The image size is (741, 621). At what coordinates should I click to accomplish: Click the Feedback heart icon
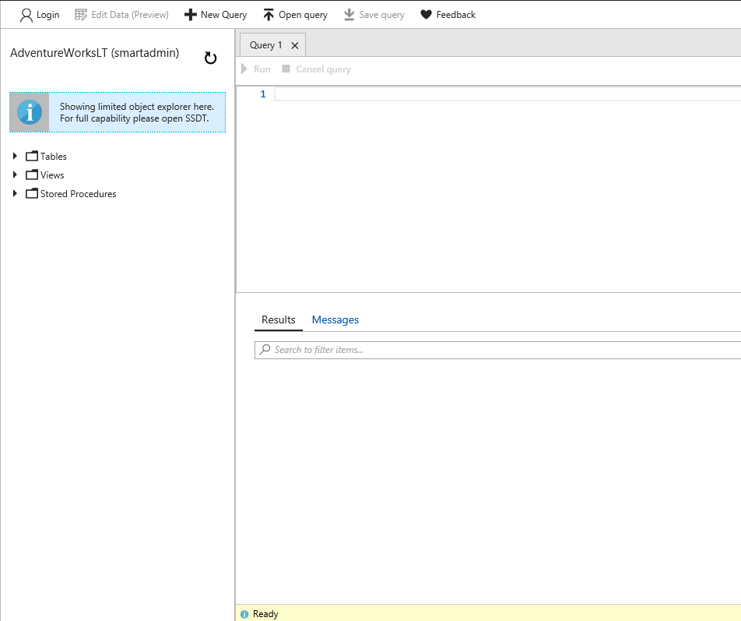tap(426, 15)
